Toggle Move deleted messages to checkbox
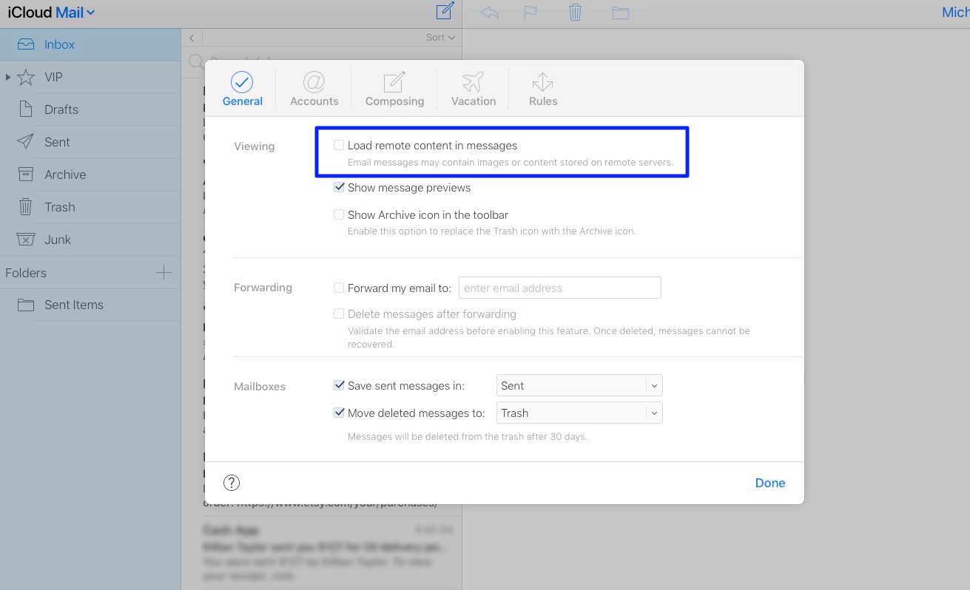The image size is (970, 590). (339, 413)
